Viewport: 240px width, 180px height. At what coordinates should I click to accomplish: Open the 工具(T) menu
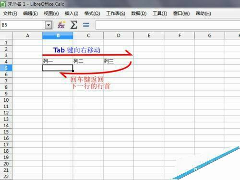click(x=160, y=13)
